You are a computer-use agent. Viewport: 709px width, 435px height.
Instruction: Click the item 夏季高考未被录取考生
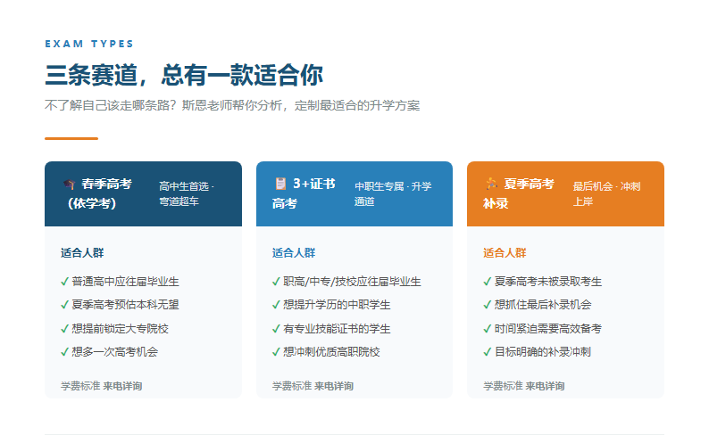(548, 282)
